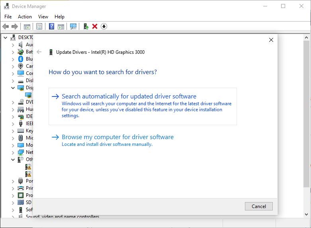Select the display adapter child device icon
The image size is (311, 228).
(28, 95)
